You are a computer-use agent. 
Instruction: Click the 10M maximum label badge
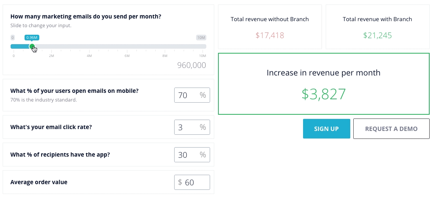coord(201,37)
